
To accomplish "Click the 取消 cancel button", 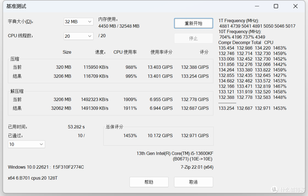I will click(x=193, y=182).
